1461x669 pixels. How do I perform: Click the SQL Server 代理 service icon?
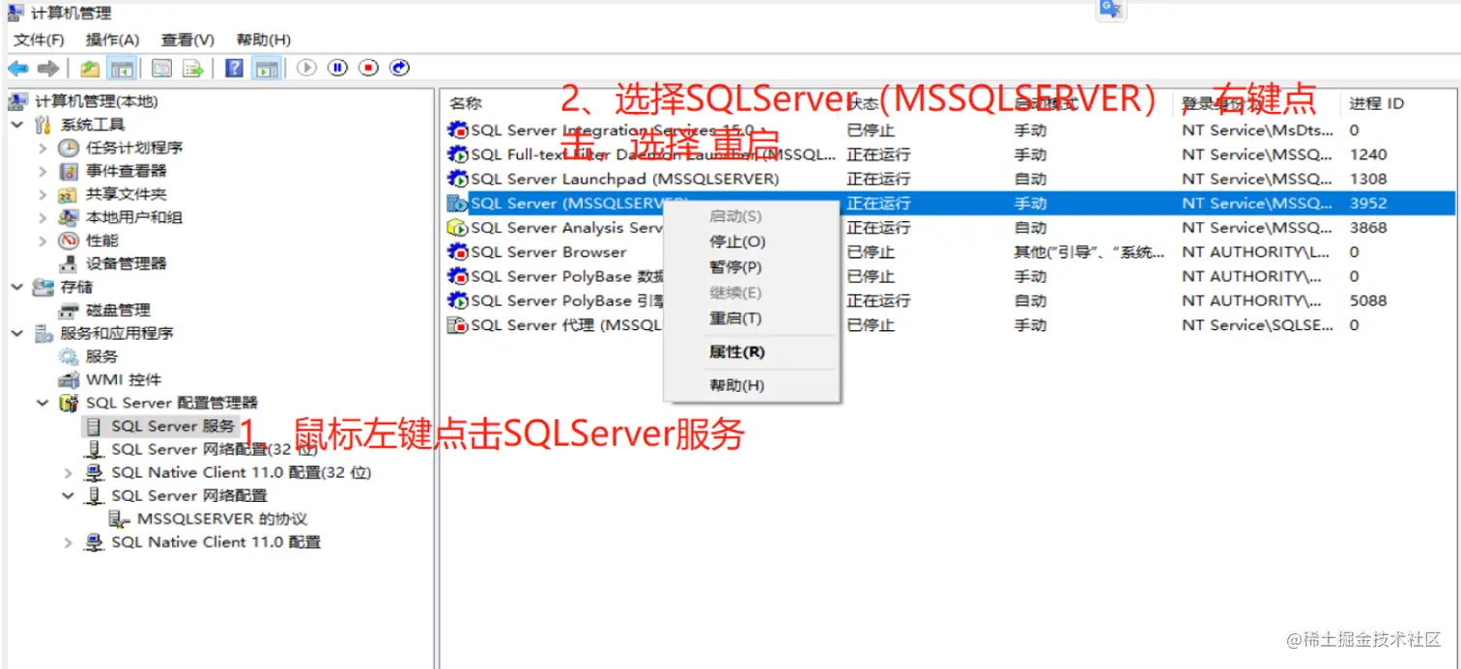tap(458, 325)
